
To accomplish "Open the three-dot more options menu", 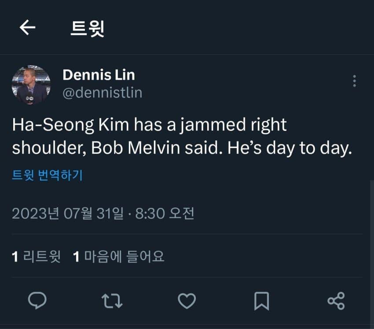I will (x=354, y=81).
